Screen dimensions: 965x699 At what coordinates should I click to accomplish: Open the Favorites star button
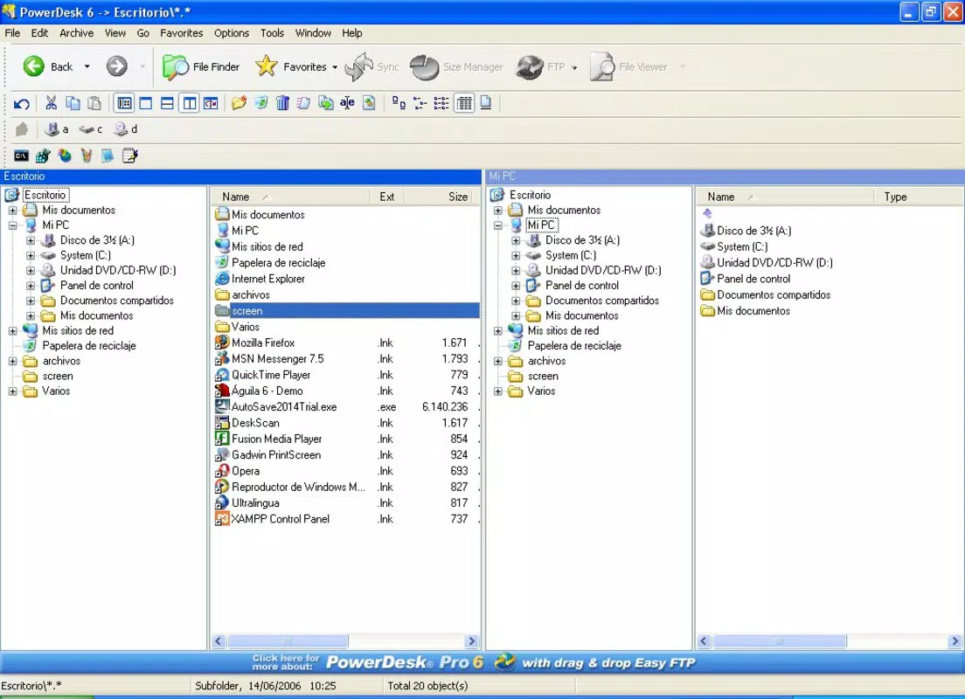(290, 66)
